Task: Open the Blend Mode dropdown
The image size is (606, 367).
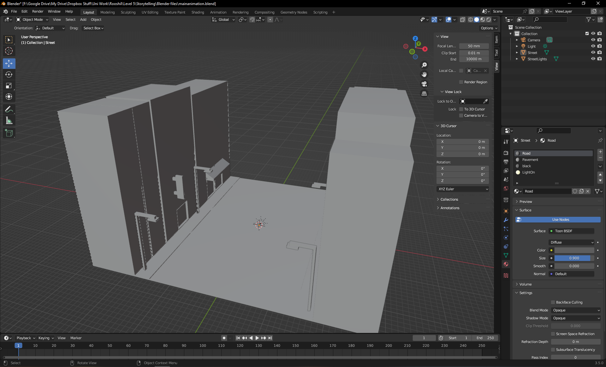Action: coord(576,310)
